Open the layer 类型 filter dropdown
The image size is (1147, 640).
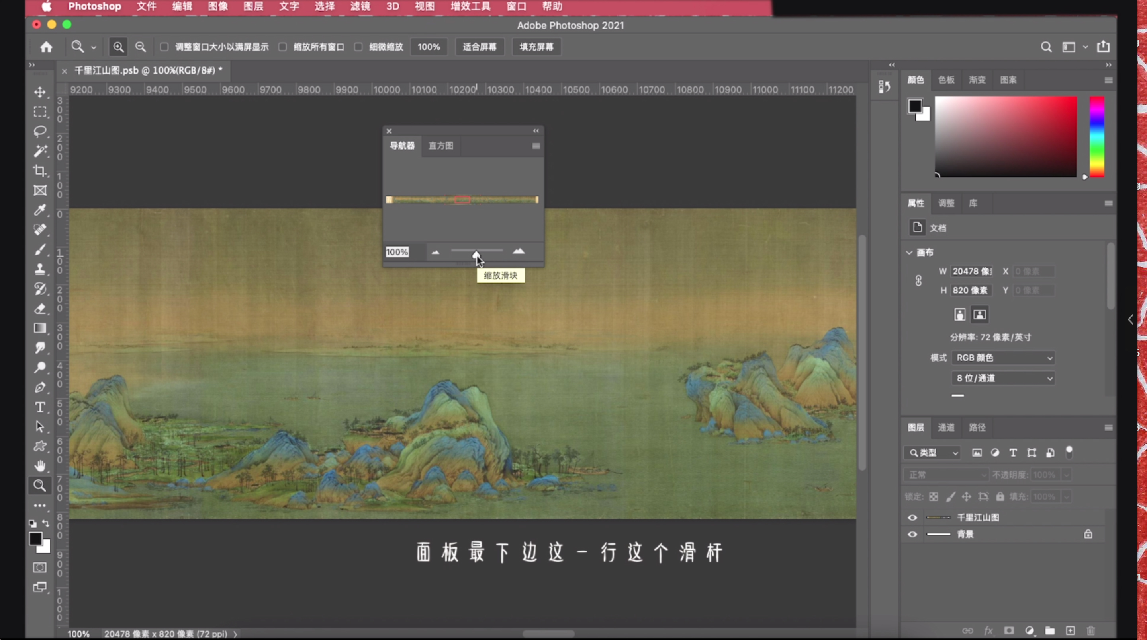tap(932, 453)
